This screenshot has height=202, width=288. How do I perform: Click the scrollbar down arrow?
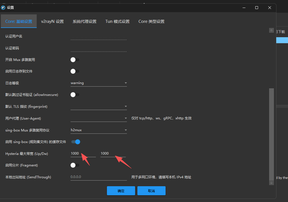(x=271, y=183)
